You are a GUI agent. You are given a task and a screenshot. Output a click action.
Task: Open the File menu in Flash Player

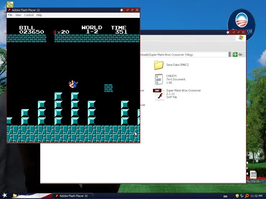[x=10, y=15]
